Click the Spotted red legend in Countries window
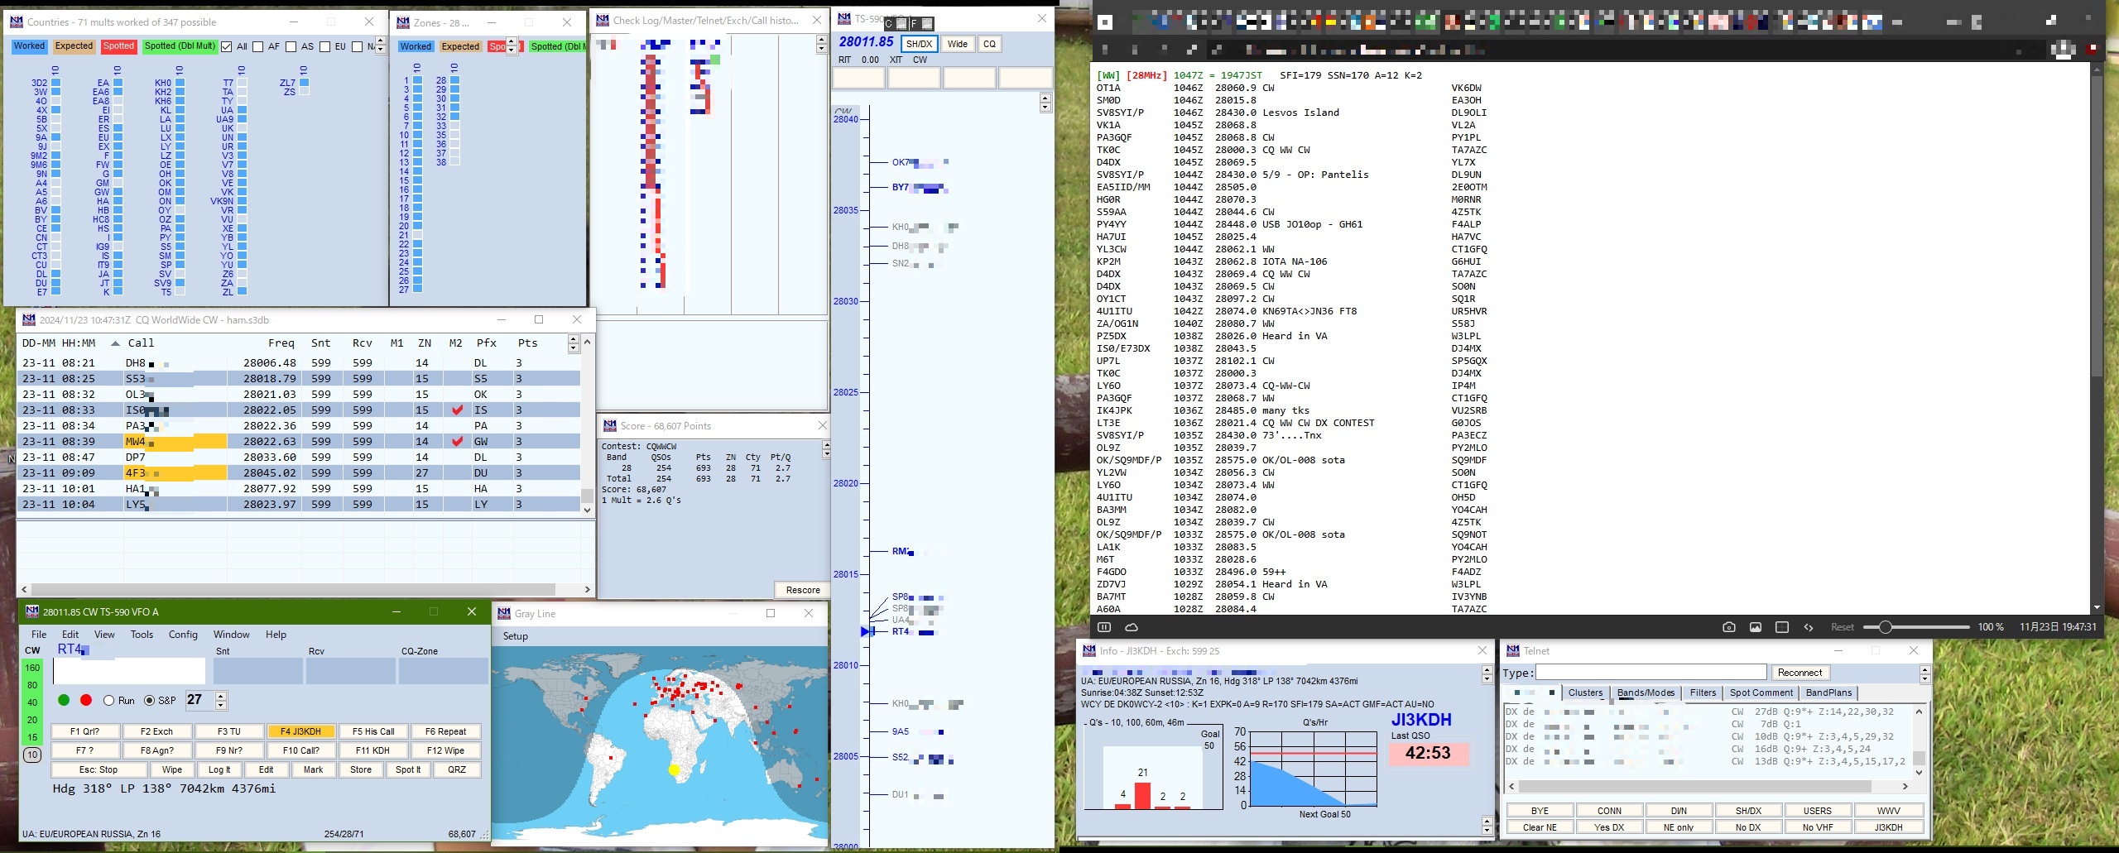 tap(118, 46)
